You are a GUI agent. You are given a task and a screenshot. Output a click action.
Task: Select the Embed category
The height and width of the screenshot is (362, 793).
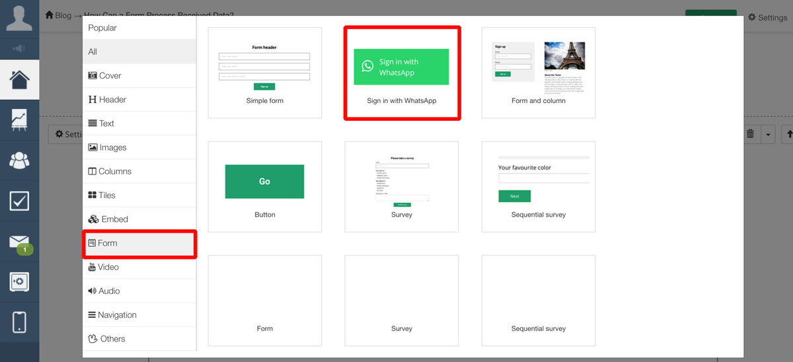click(139, 219)
